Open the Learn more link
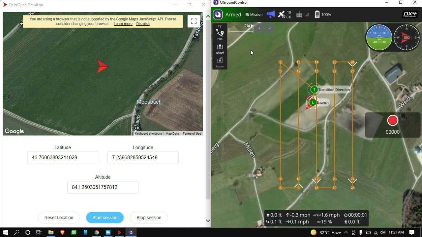Viewport: 422px width, 237px height. pyautogui.click(x=123, y=24)
